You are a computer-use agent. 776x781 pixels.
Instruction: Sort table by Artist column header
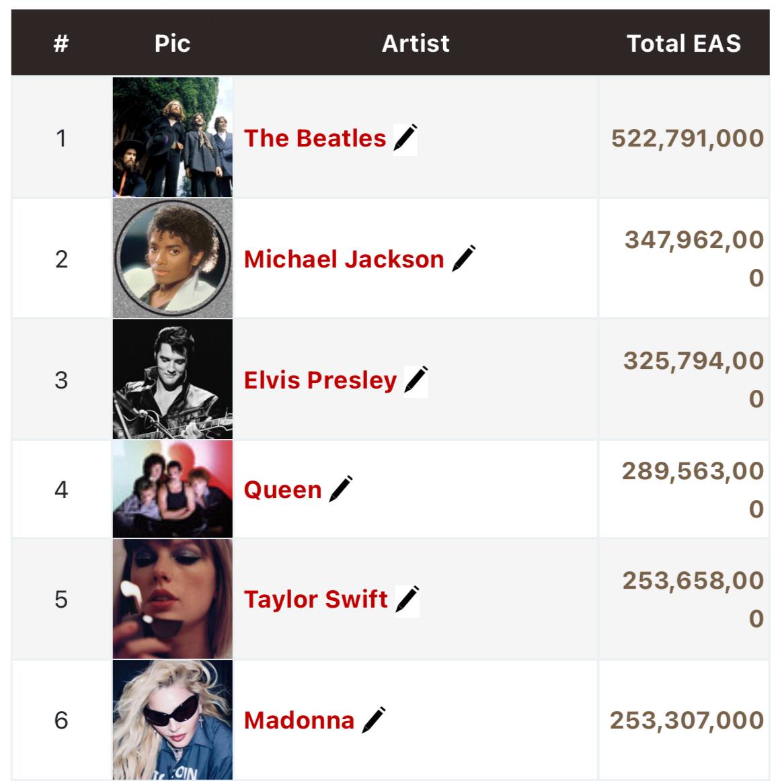(x=416, y=44)
